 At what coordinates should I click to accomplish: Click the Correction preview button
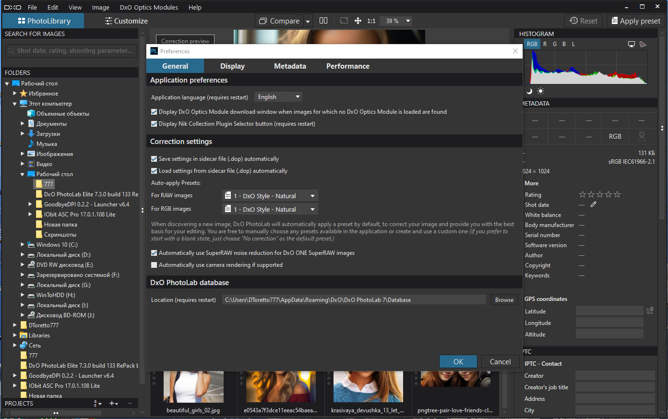pos(185,41)
